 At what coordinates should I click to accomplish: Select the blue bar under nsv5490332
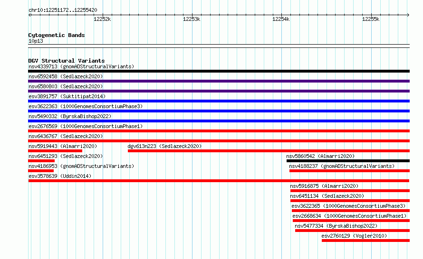(219, 121)
